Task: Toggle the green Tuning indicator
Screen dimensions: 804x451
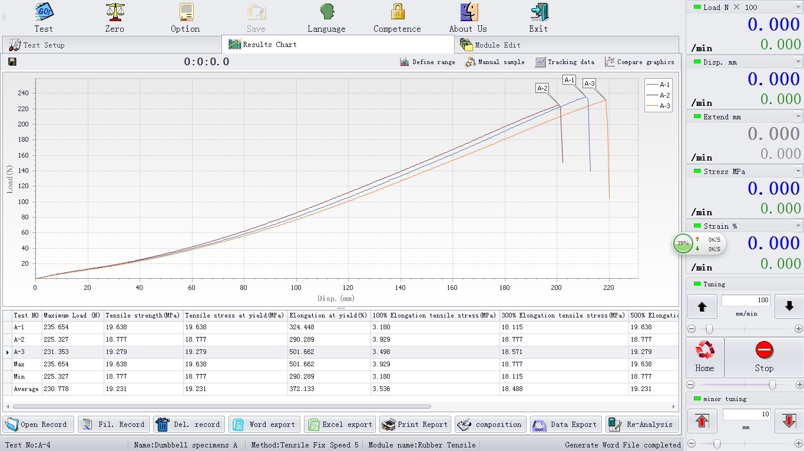Action: tap(697, 284)
